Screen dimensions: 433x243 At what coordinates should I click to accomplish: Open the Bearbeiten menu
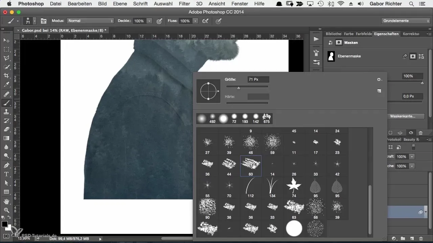(80, 4)
